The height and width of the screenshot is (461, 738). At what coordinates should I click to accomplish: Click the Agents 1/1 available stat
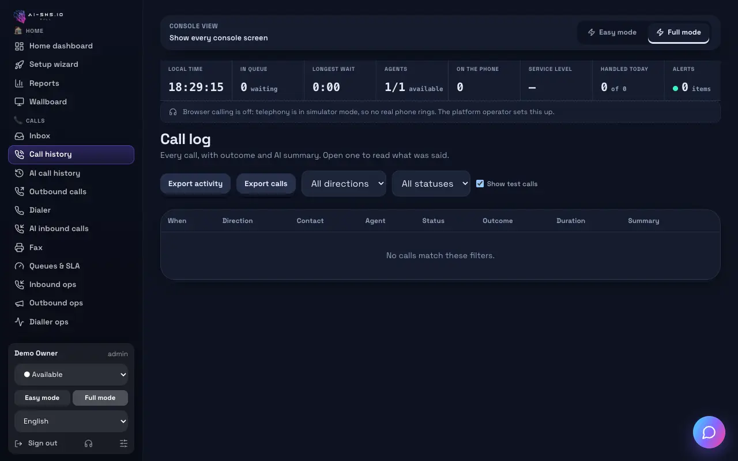coord(412,81)
